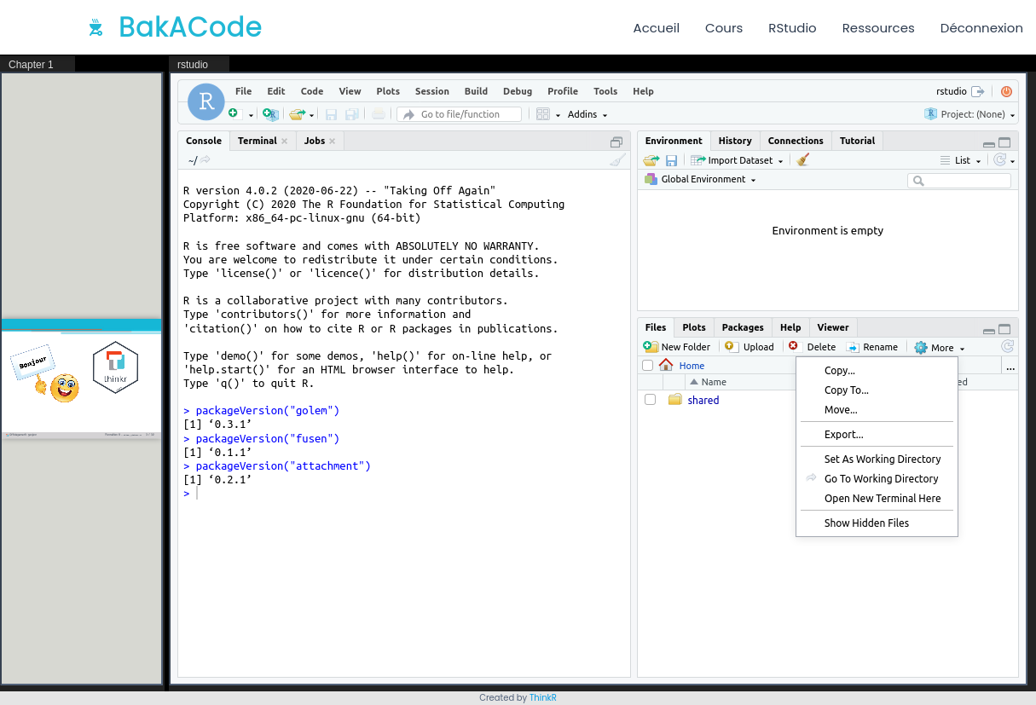Click the New File green plus icon

234,113
